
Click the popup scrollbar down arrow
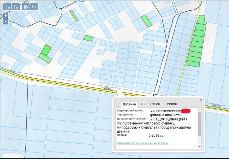click(199, 147)
